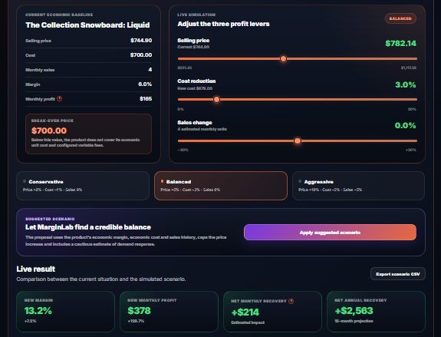This screenshot has height=337, width=441.
Task: Click the Let MarginLab find a credible balance heading
Action: (x=88, y=227)
